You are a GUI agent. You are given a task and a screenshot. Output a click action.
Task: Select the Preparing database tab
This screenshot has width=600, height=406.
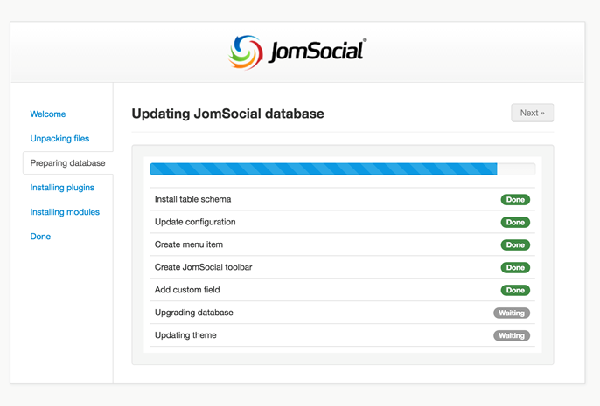tap(68, 162)
